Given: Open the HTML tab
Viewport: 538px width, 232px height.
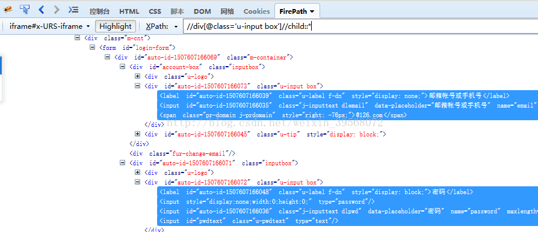Looking at the screenshot, I should (x=129, y=11).
